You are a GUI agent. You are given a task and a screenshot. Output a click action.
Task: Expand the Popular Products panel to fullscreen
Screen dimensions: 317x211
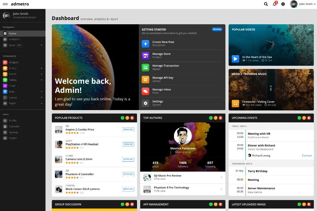[x=122, y=118]
